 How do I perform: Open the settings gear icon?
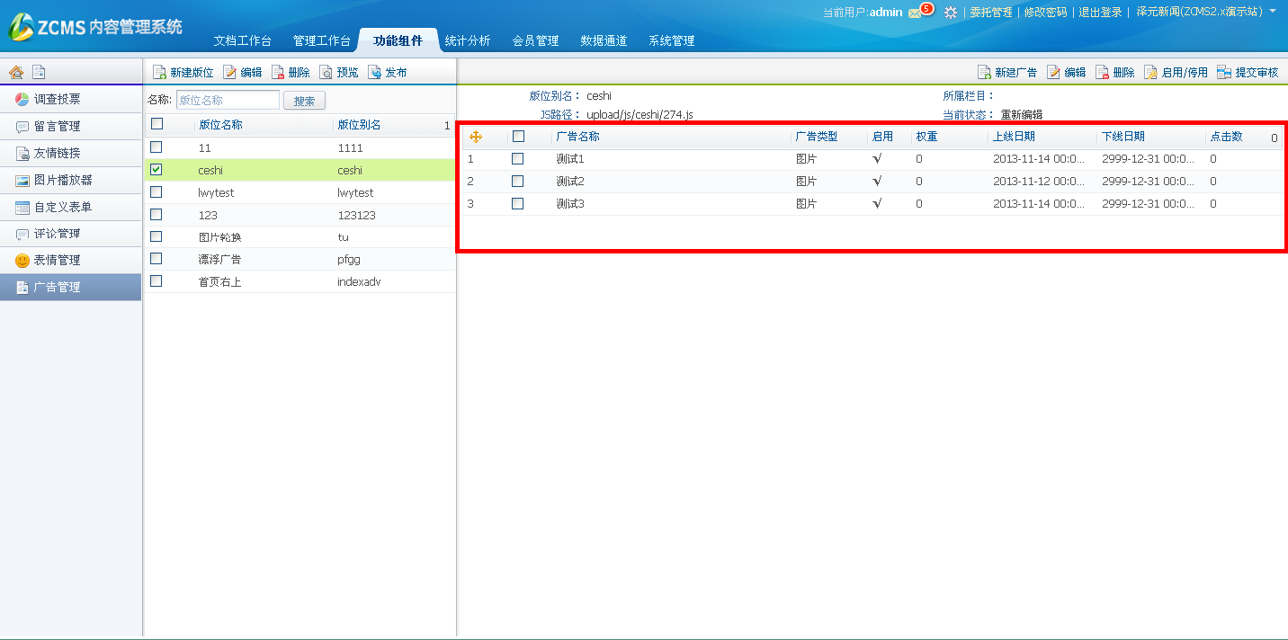click(951, 13)
